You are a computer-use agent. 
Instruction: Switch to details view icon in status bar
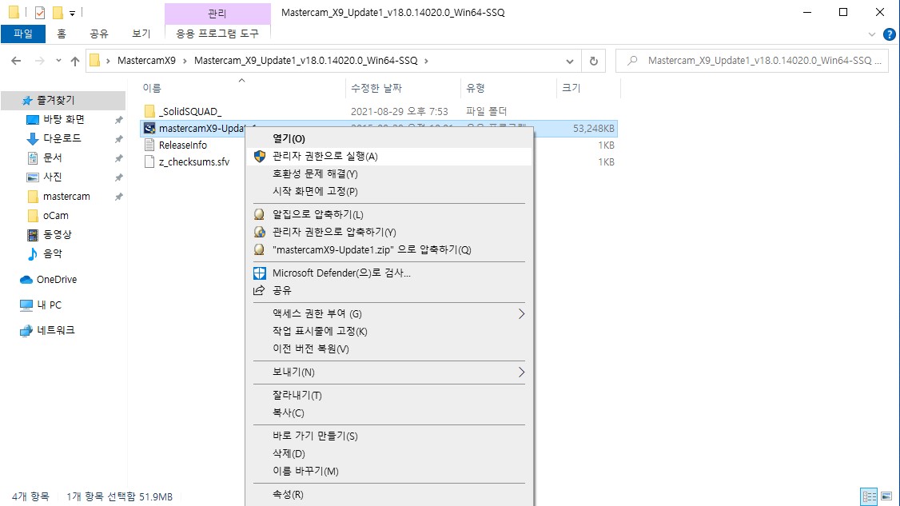869,496
